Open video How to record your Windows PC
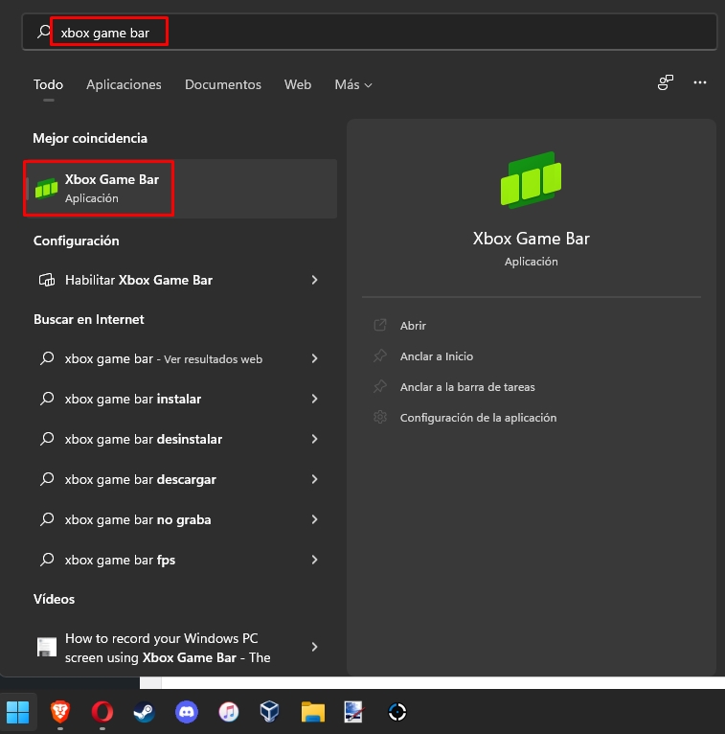Screen dimensions: 725x734 (x=181, y=648)
